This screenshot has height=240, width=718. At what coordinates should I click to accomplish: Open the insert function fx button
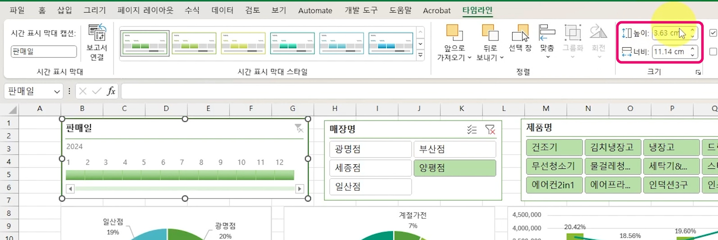(111, 91)
